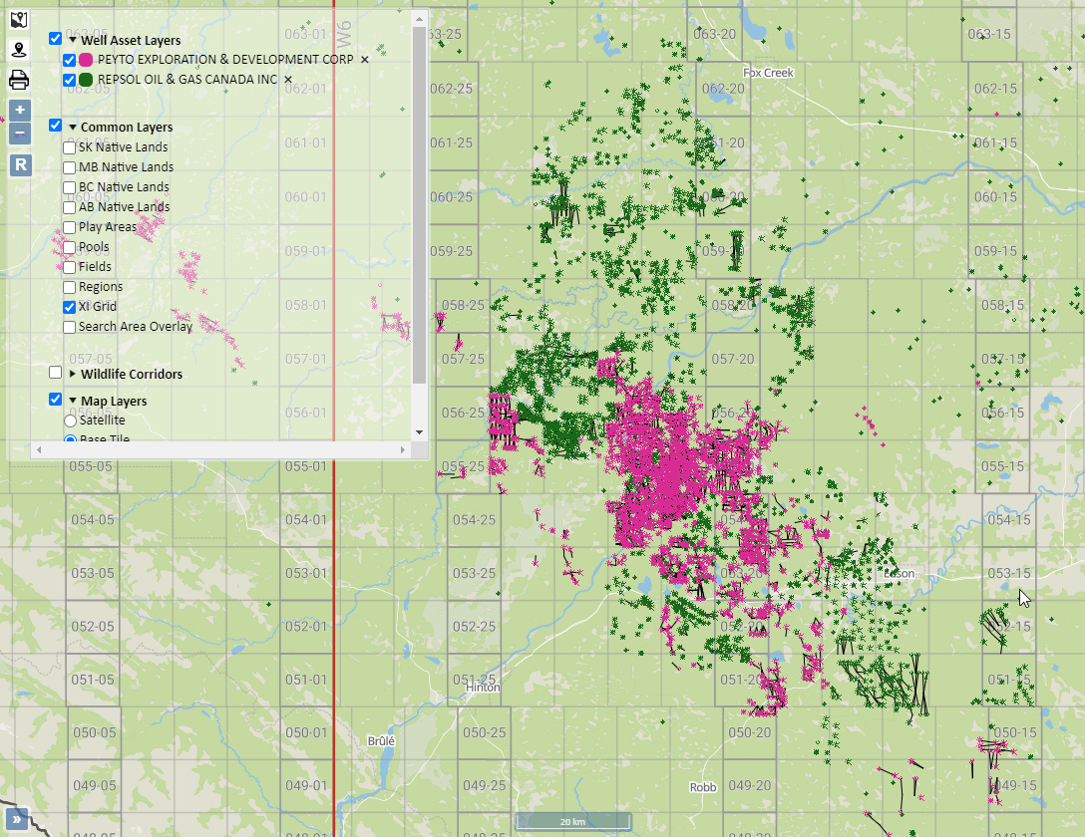The image size is (1085, 837).
Task: Click the R reset view button
Action: (x=20, y=165)
